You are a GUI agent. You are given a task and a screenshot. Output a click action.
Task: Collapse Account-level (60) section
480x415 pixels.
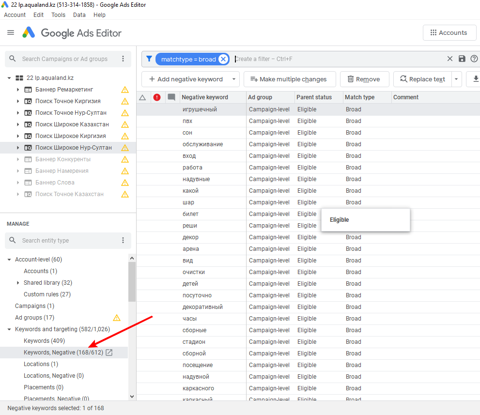[9, 260]
